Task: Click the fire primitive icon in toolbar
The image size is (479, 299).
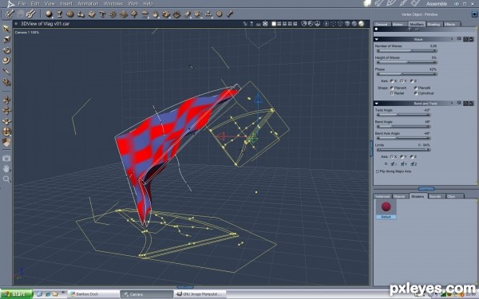Action: (156, 14)
